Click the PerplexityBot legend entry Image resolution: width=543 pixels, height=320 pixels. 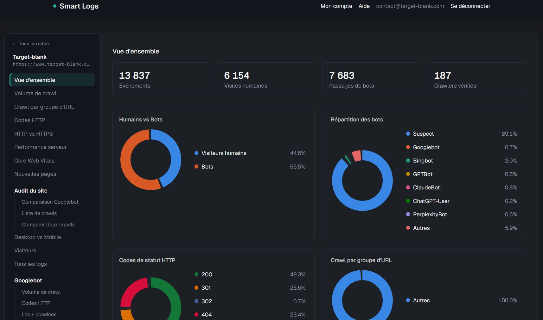[462, 214]
